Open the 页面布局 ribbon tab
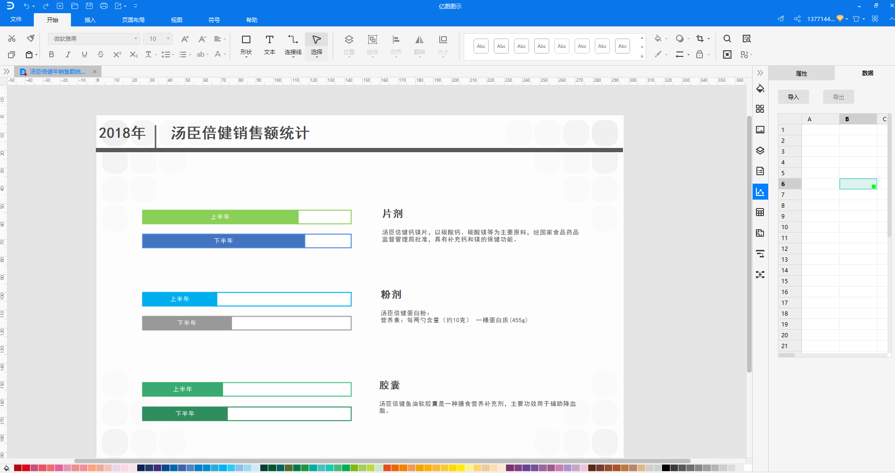Viewport: 895px width, 473px height. click(133, 20)
